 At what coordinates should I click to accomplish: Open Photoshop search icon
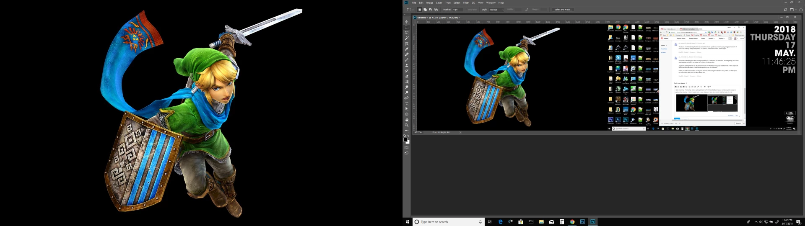[x=785, y=10]
